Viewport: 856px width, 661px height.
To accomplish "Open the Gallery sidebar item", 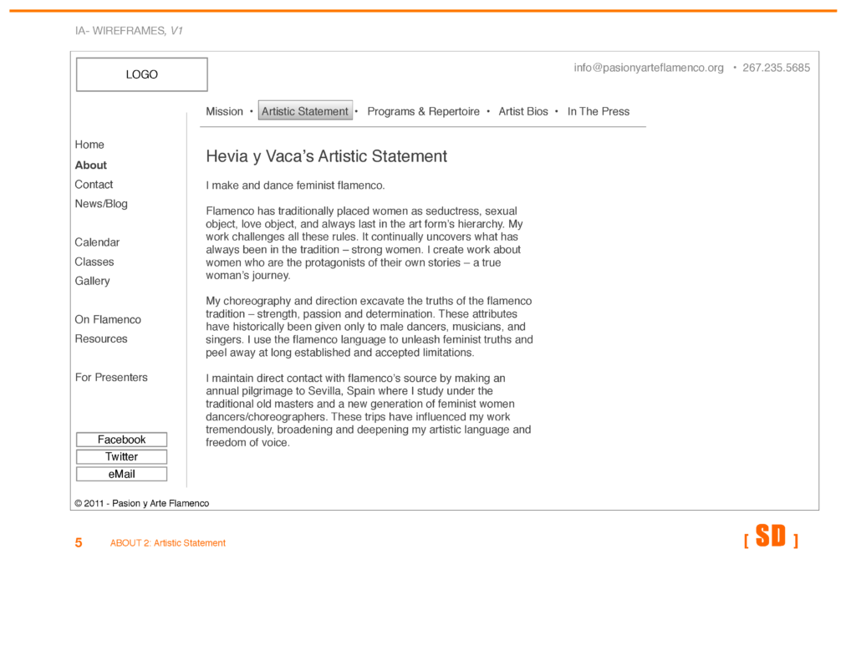I will [92, 281].
